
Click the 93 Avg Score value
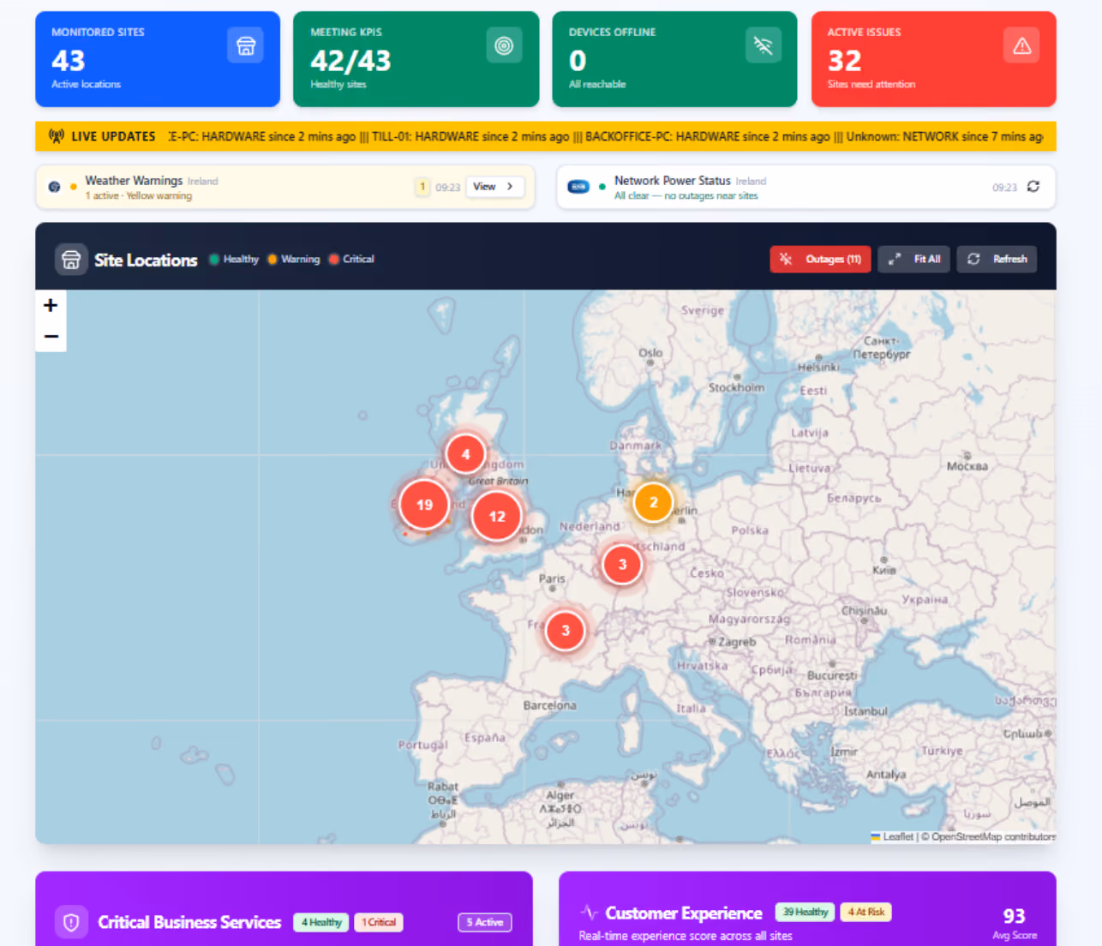pos(1014,916)
